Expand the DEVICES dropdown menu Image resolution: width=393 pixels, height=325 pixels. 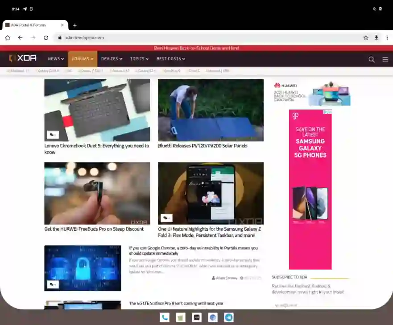[x=112, y=59]
